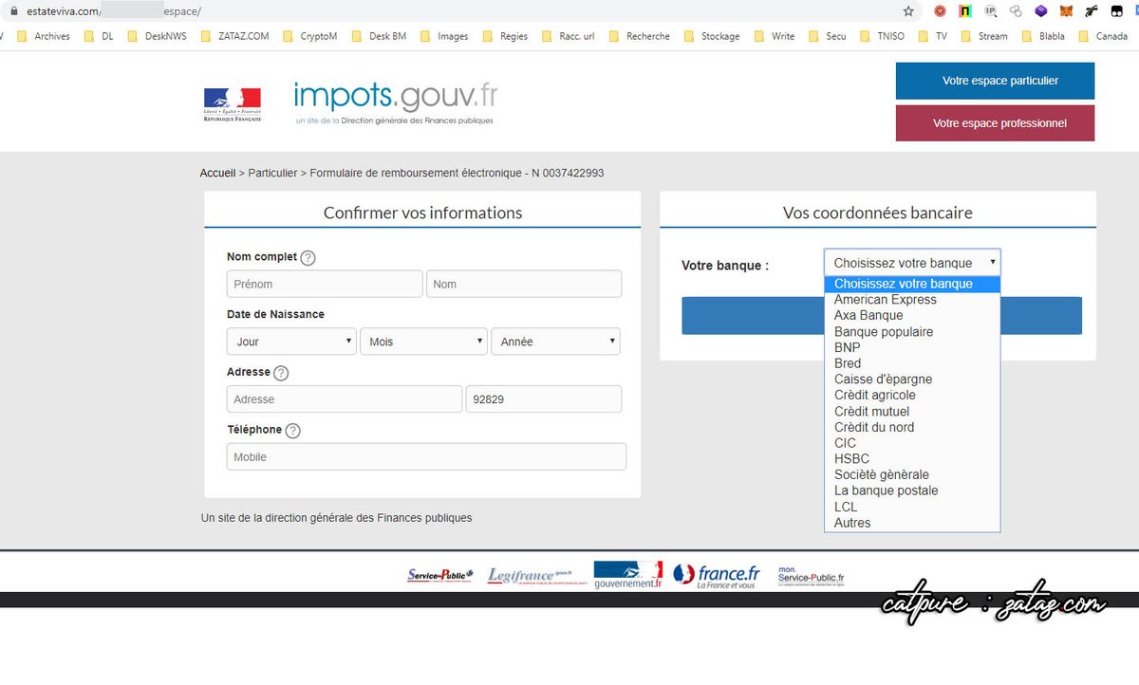Select LCL from bank list
The width and height of the screenshot is (1139, 685).
click(x=912, y=507)
